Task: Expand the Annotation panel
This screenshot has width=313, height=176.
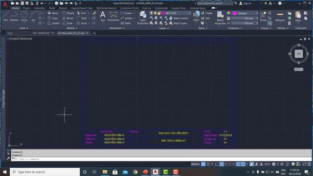Action: (x=117, y=28)
